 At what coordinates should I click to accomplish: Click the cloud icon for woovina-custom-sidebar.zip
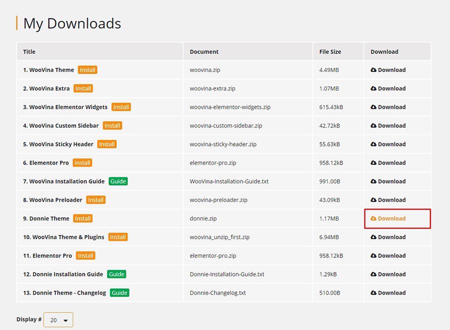[x=373, y=125]
